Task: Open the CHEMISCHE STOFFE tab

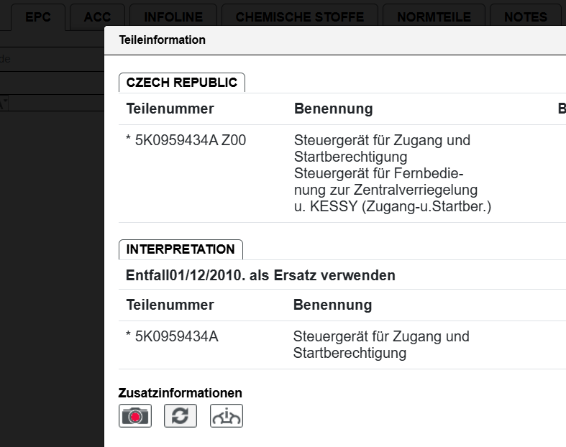Action: pos(300,17)
